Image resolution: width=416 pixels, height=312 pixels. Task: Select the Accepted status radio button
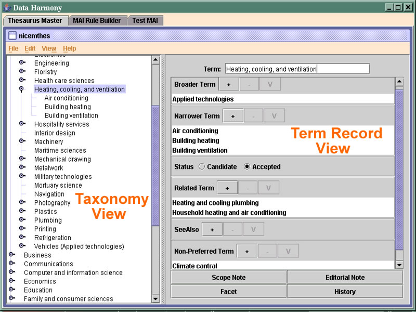(x=247, y=167)
